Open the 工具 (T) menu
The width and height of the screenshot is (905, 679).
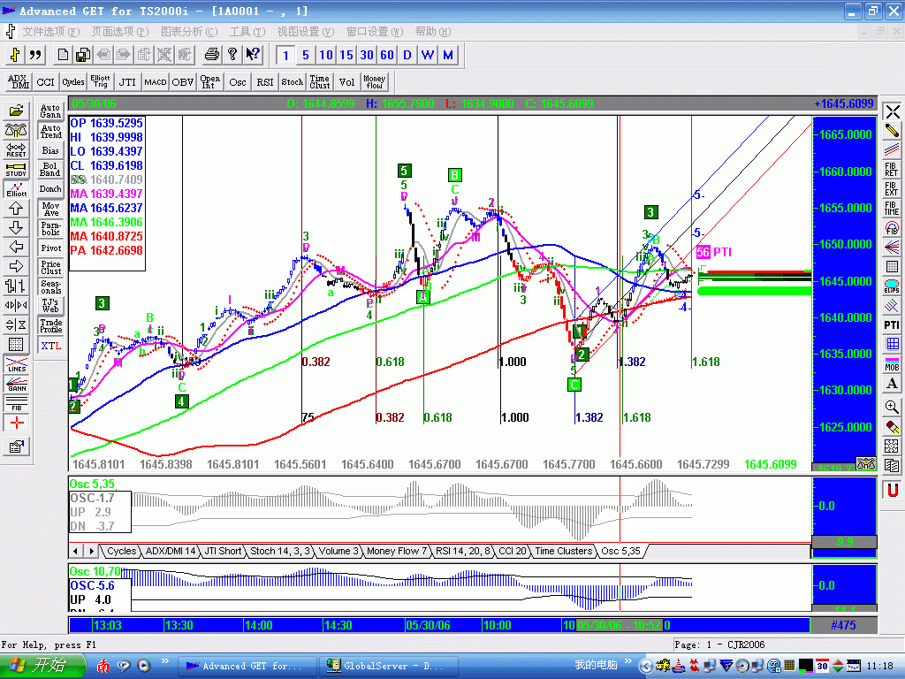pos(247,31)
